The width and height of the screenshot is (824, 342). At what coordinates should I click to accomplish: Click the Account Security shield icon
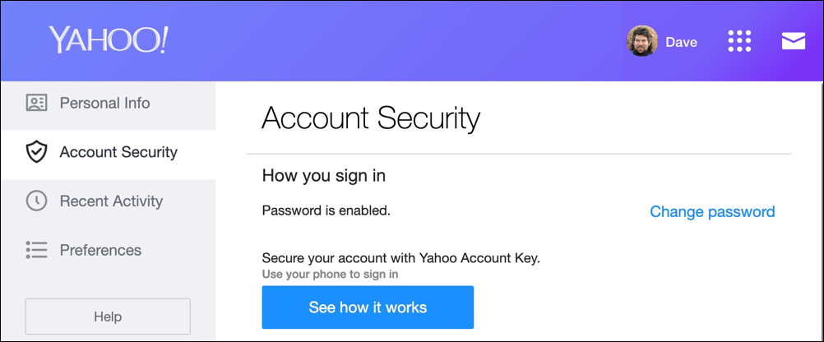(36, 152)
